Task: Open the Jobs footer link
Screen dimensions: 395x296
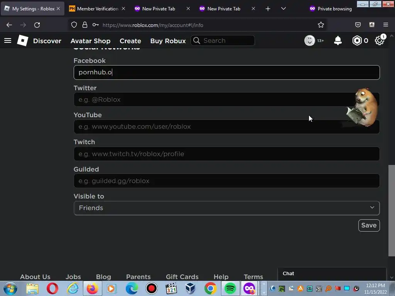Action: (x=73, y=277)
